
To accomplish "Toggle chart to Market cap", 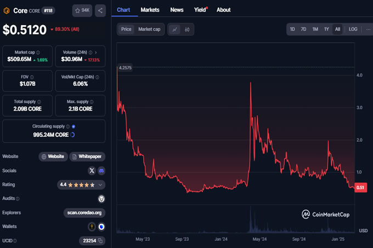I will [149, 29].
